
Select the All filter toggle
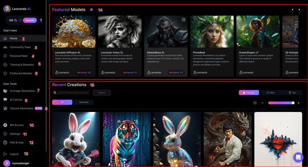coord(62,102)
